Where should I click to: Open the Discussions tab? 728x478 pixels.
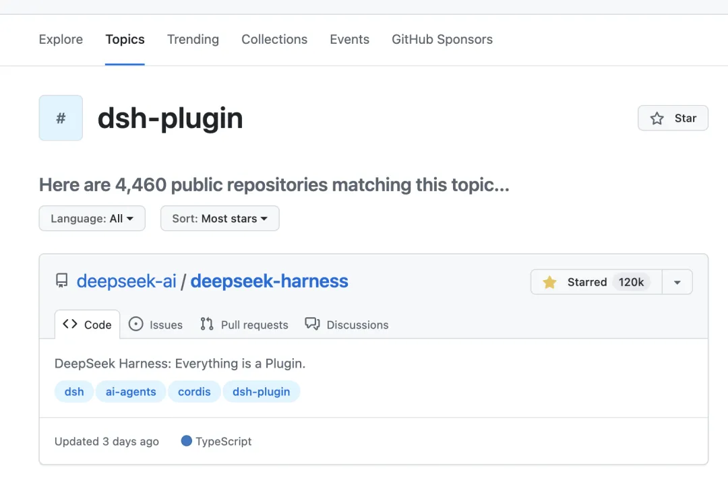(x=347, y=325)
